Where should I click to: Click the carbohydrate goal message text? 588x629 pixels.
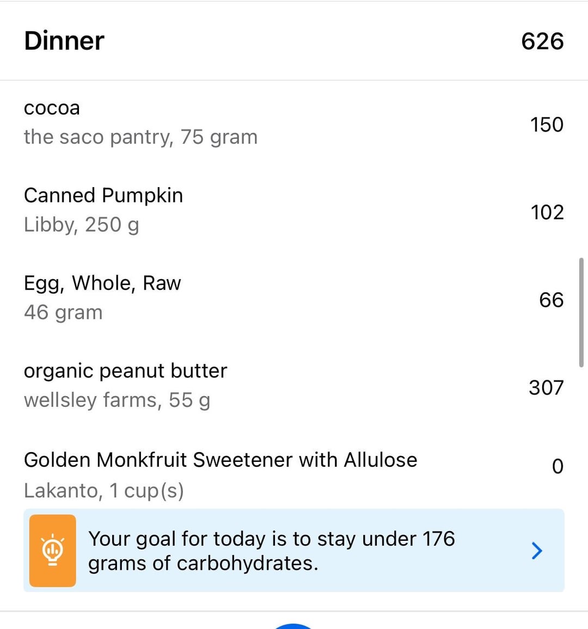(x=271, y=551)
